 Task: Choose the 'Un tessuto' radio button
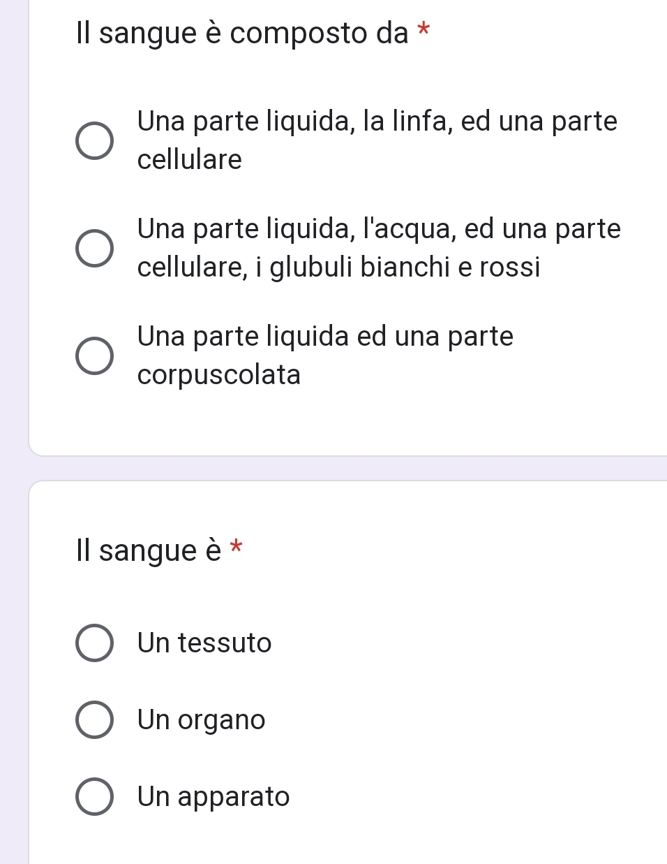(94, 643)
